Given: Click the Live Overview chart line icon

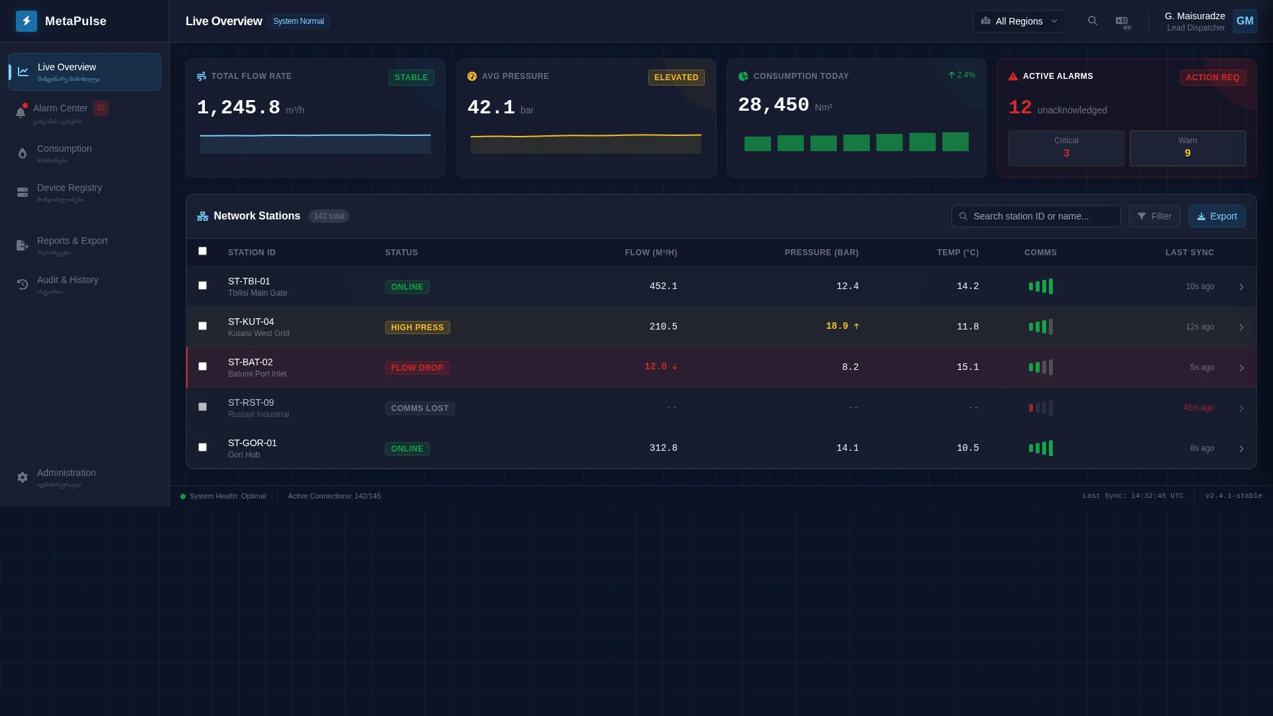Looking at the screenshot, I should [23, 72].
